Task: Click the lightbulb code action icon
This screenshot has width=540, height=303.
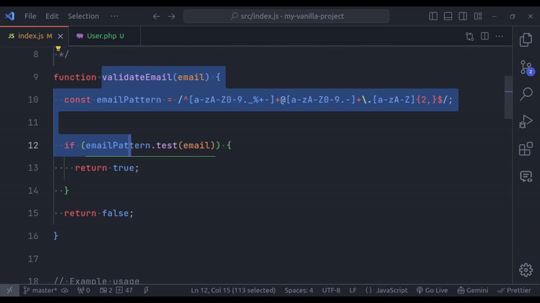Action: point(58,48)
